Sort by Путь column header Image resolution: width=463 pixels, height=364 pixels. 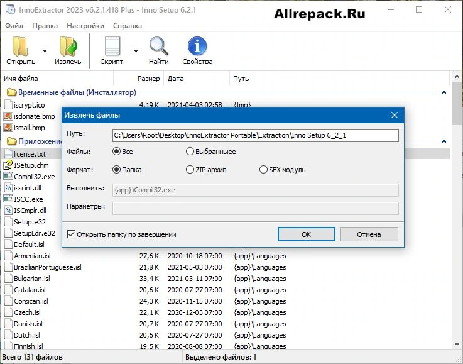[340, 79]
